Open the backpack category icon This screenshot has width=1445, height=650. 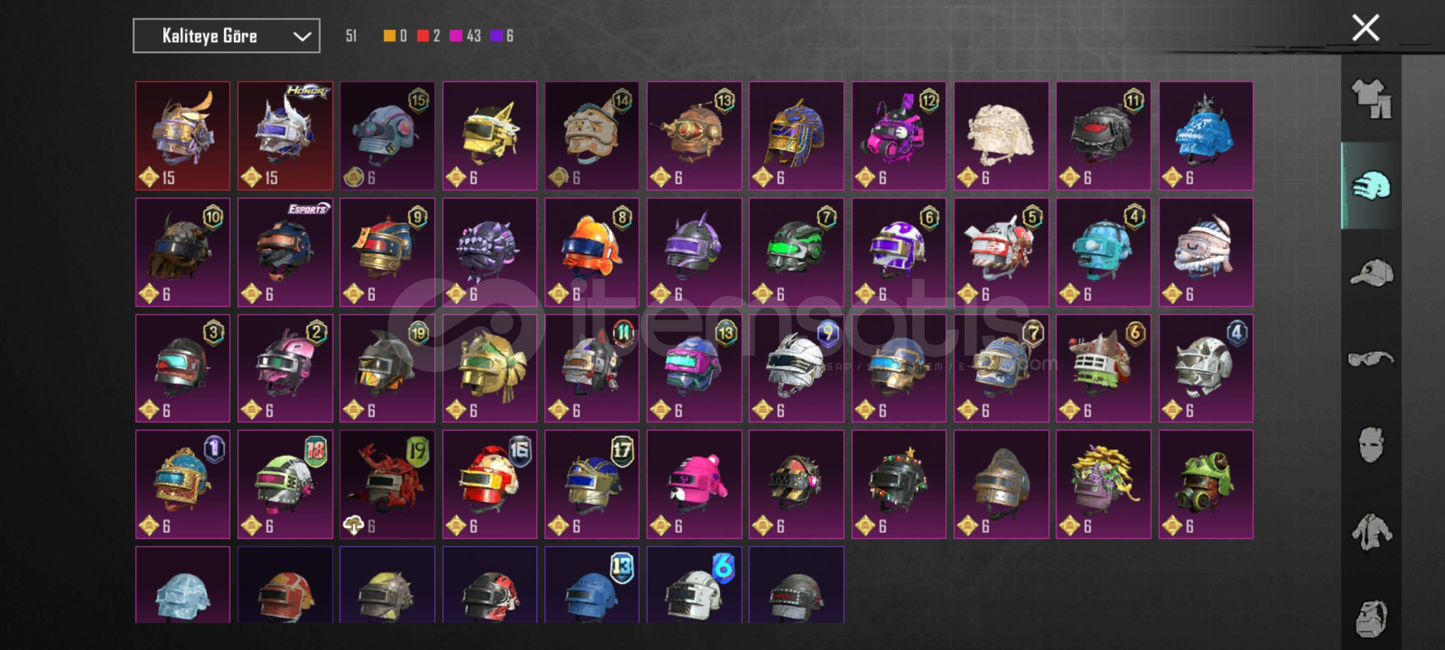coord(1371,618)
